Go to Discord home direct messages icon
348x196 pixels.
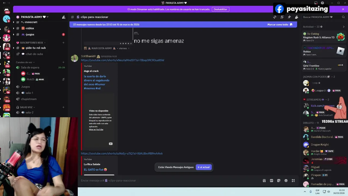7,10
